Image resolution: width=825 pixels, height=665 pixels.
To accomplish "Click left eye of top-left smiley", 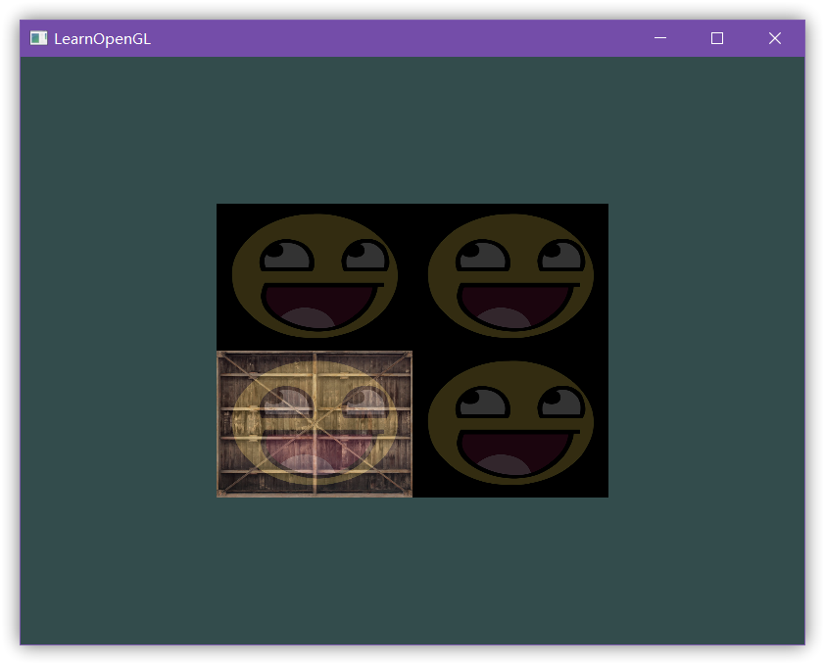I will click(286, 257).
